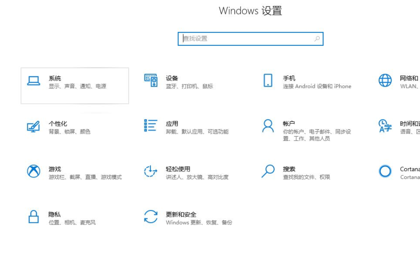Click the '蓝牙、打印机、鼠标' description text
This screenshot has width=420, height=259.
click(x=190, y=86)
